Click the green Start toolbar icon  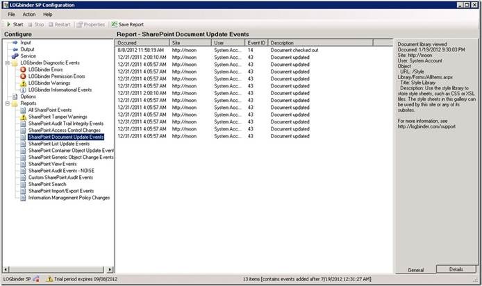click(x=8, y=24)
